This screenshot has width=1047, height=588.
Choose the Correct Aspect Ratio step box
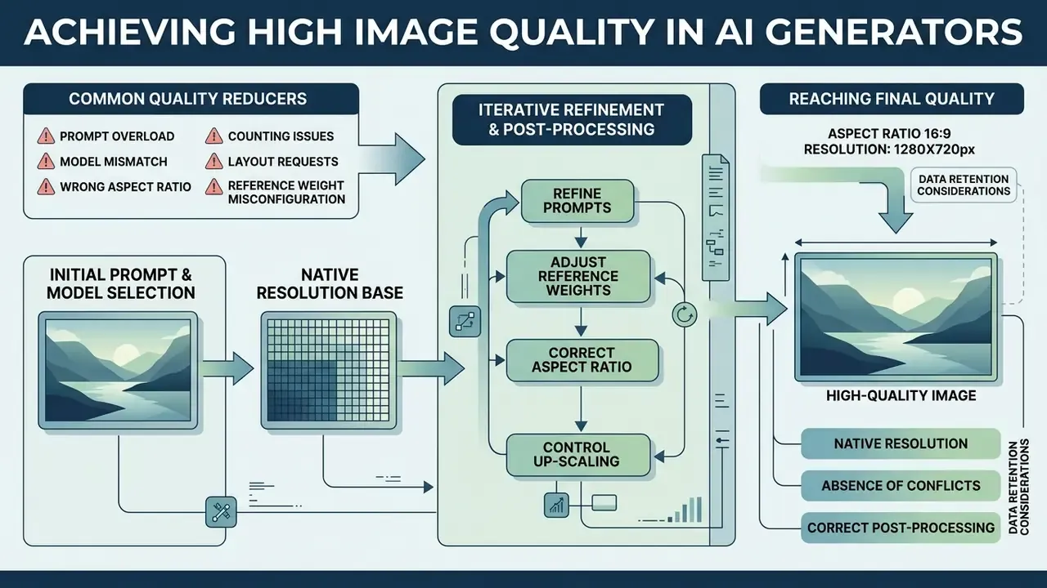click(x=581, y=360)
